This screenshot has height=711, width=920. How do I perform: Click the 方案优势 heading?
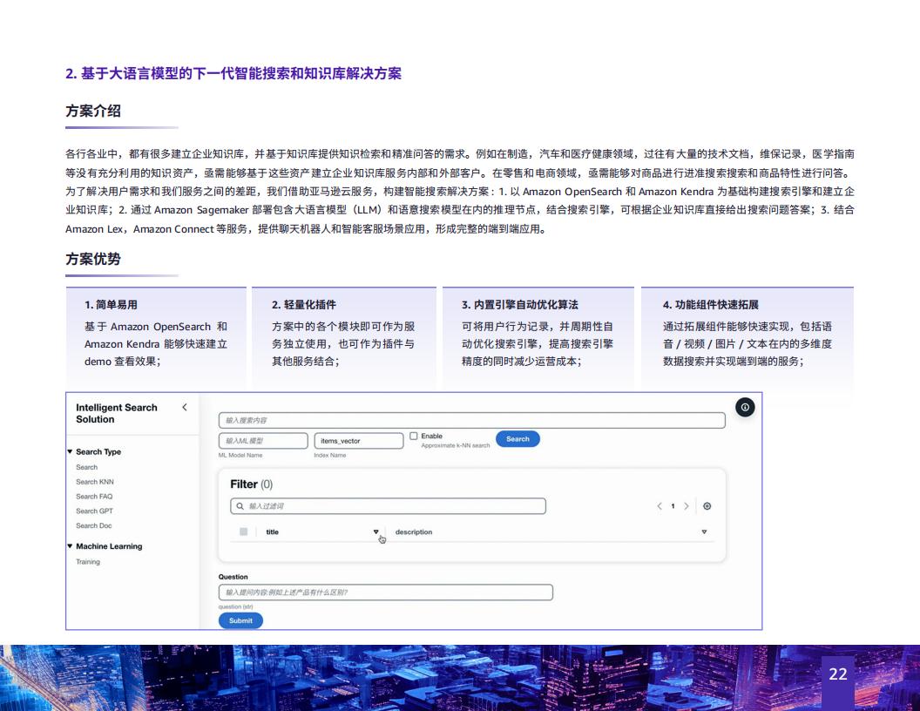[93, 259]
